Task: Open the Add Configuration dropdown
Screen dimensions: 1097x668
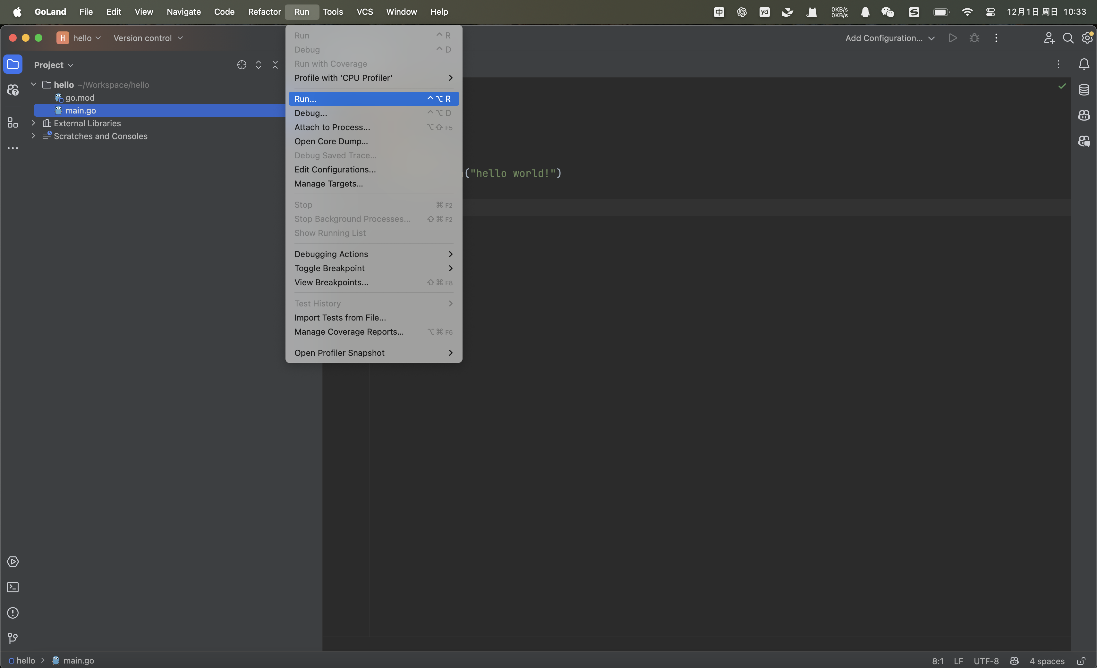Action: 889,38
